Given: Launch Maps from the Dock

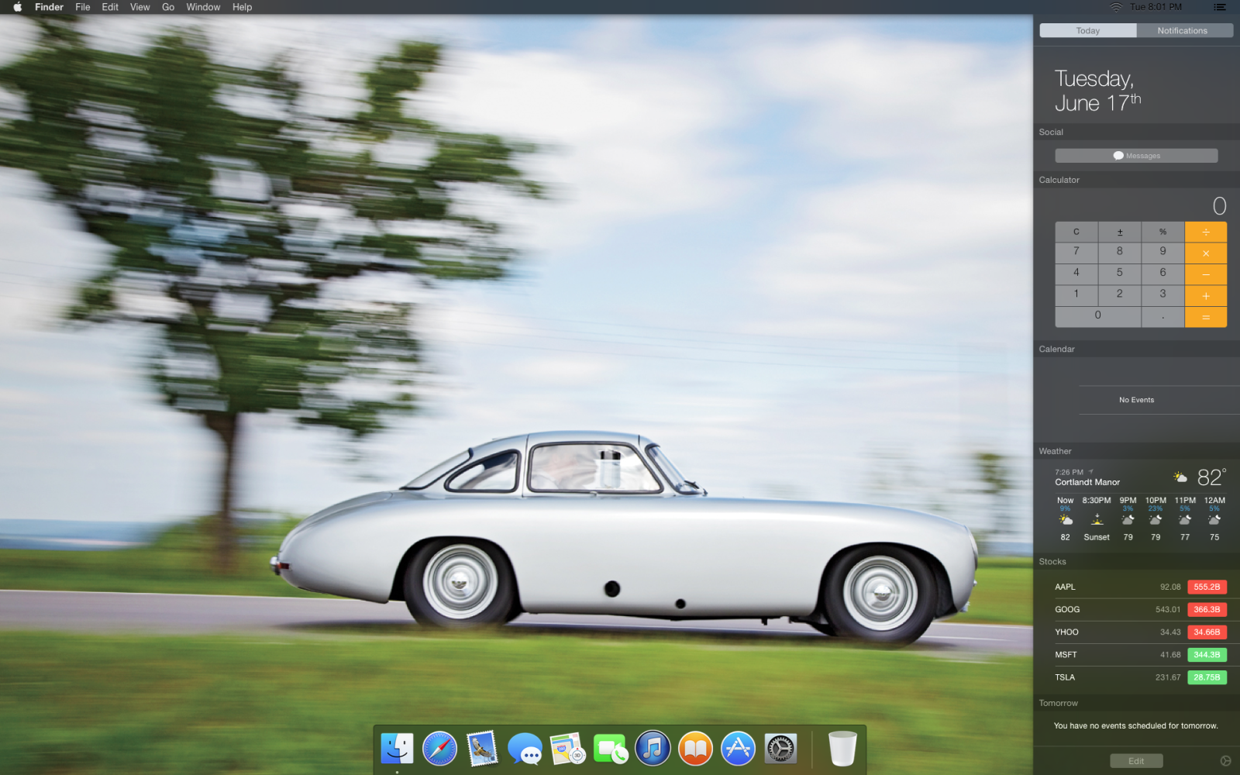Looking at the screenshot, I should (567, 749).
